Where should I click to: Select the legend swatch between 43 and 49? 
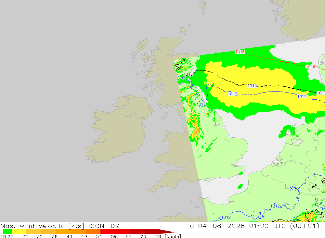[x=78, y=232]
